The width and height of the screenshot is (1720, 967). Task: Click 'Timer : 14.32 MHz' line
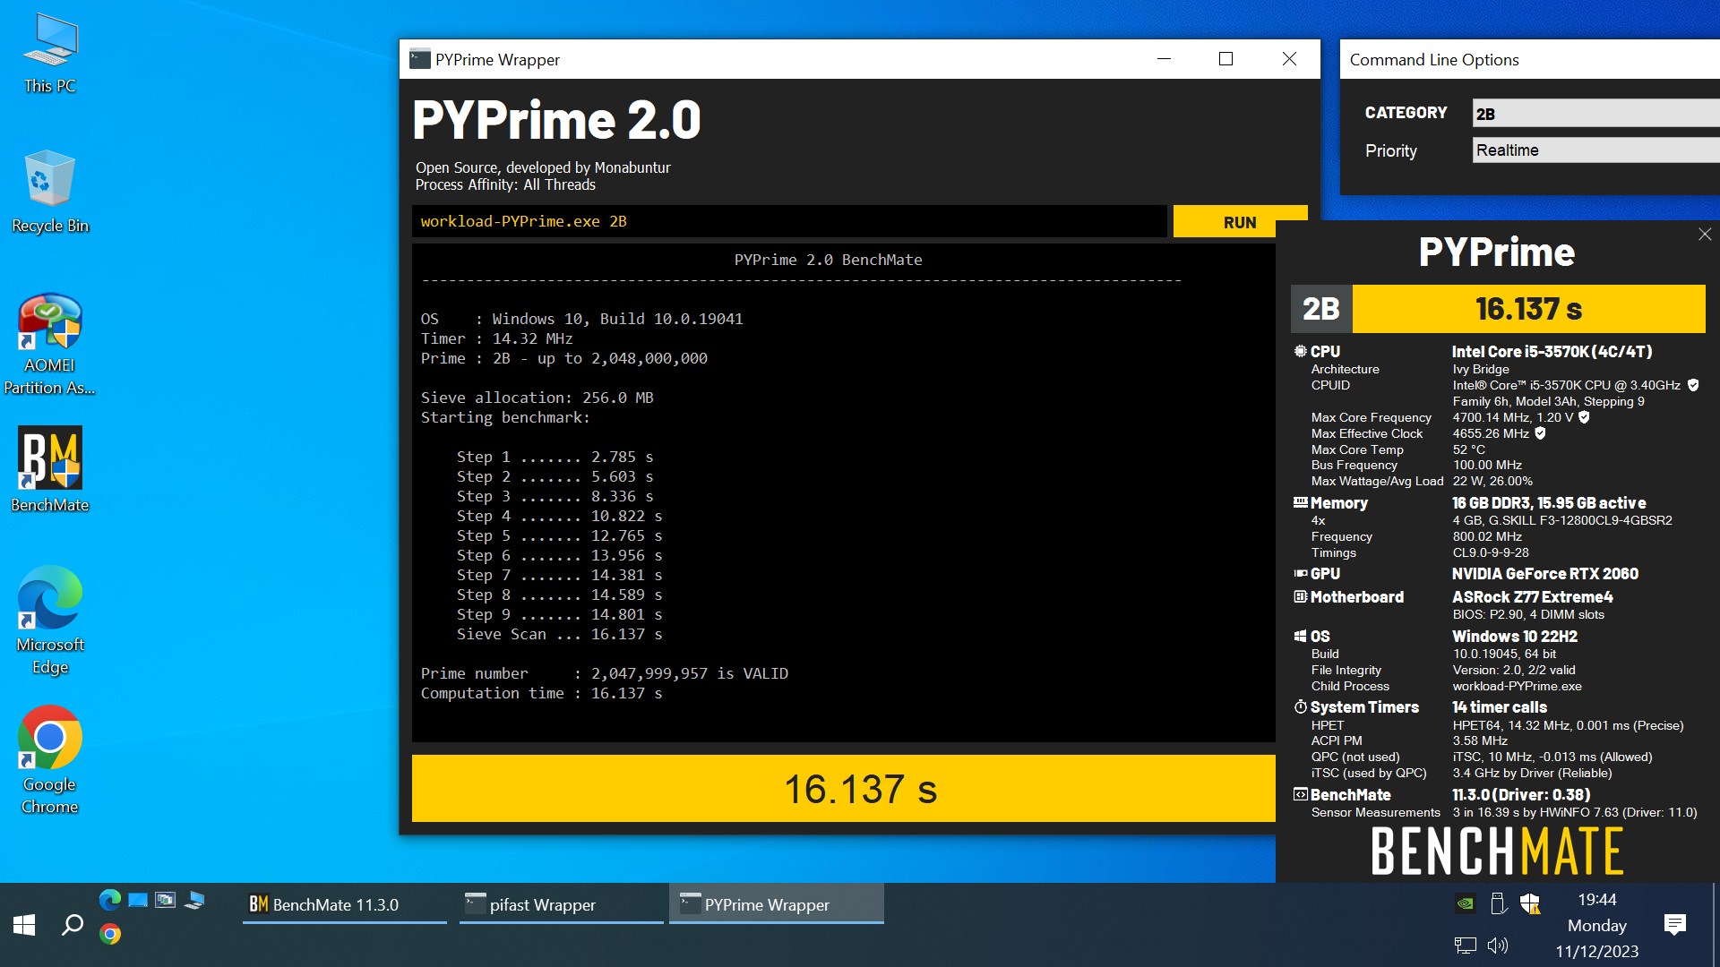(496, 338)
